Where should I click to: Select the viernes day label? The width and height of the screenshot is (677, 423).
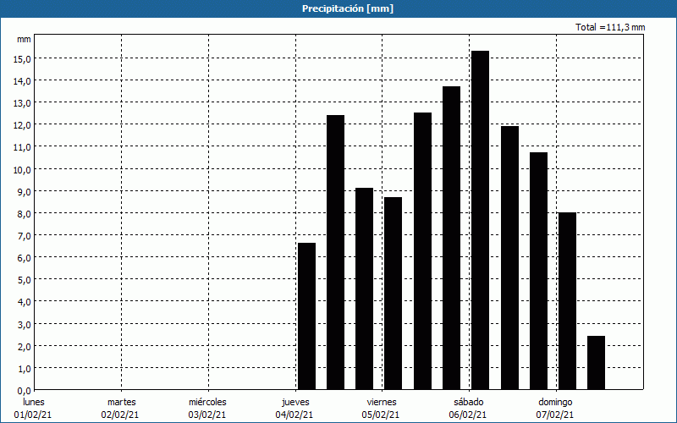pyautogui.click(x=382, y=402)
